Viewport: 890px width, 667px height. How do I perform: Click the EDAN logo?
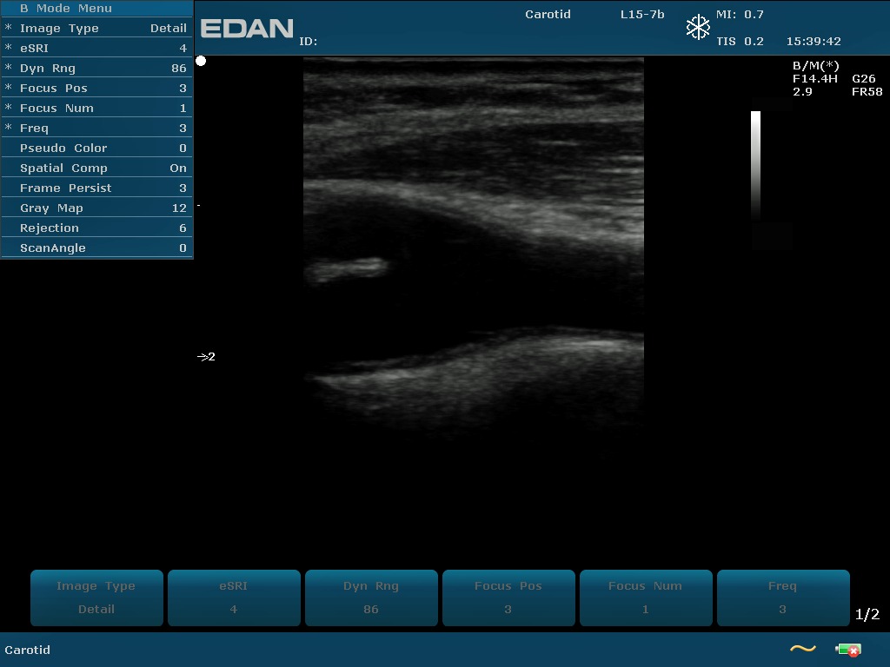247,29
